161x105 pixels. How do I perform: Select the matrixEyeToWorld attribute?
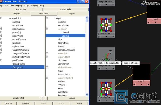coord(21,57)
